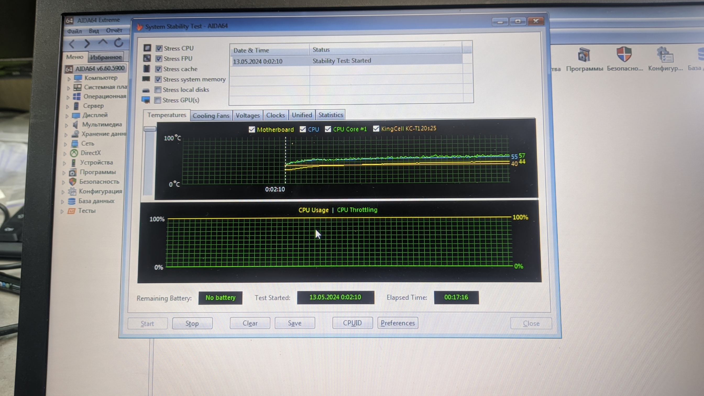Select the Устройства devices icon in tree

(73, 163)
